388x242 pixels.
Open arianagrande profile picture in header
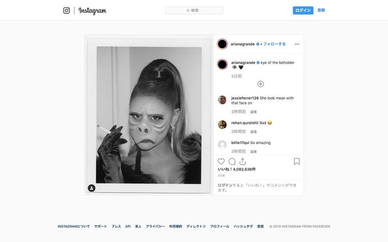222,44
